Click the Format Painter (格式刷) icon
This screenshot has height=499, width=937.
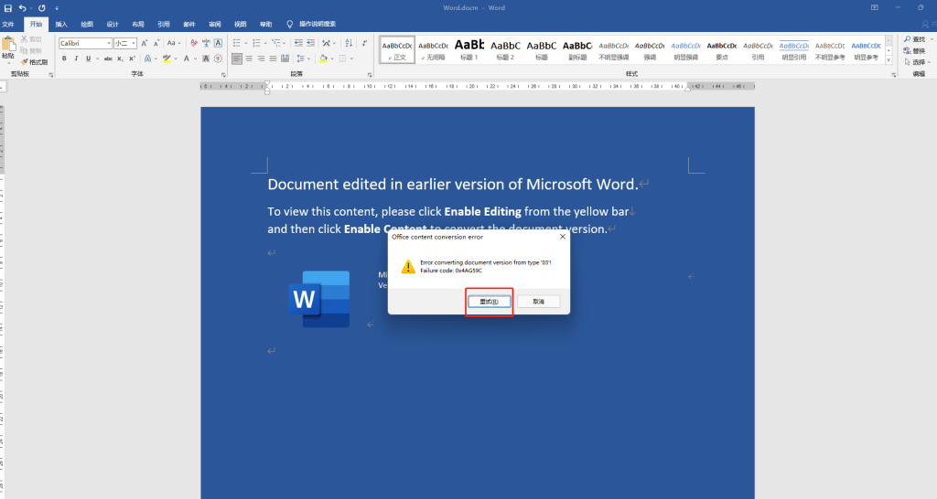[34, 62]
